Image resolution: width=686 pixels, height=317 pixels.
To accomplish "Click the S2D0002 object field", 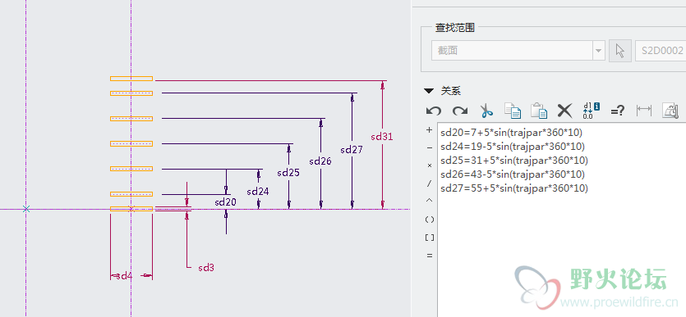I will tap(661, 51).
